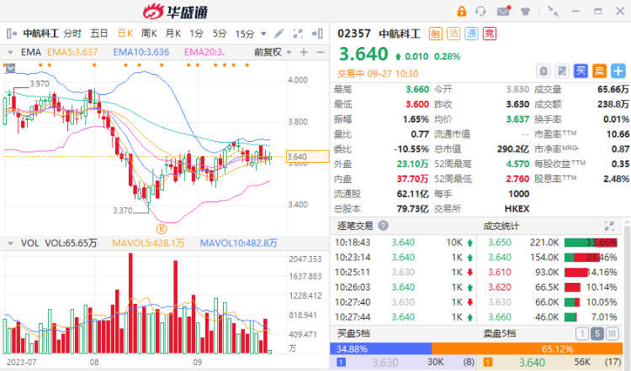Click the orange 卖 sell button

click(x=600, y=71)
